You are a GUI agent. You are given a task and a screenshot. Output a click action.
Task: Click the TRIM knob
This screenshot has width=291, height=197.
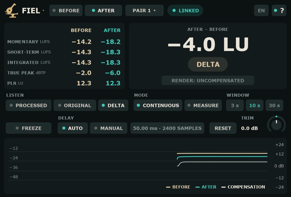276,125
